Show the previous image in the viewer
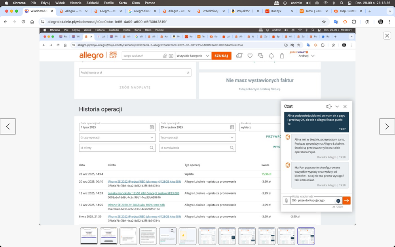The width and height of the screenshot is (395, 247). coord(8,126)
